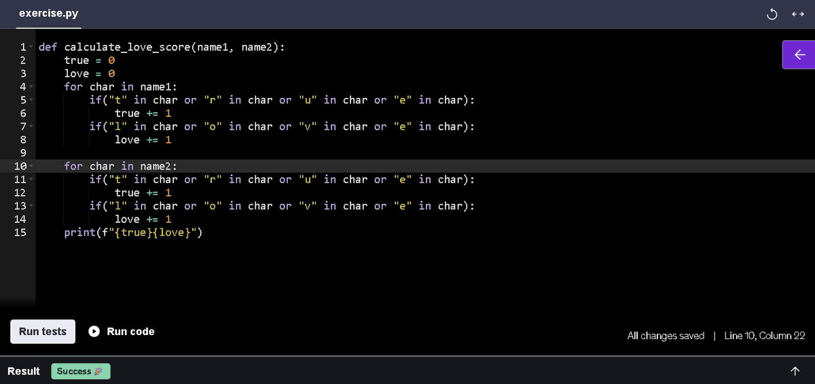Collapse the if block fold on line 7
This screenshot has width=815, height=384.
(32, 127)
